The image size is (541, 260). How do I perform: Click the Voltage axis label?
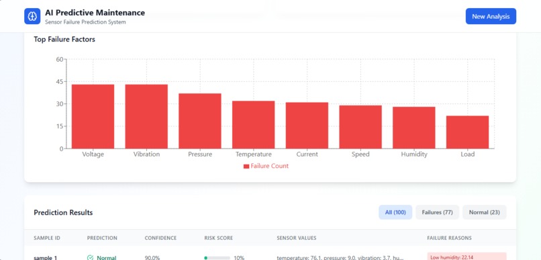93,155
